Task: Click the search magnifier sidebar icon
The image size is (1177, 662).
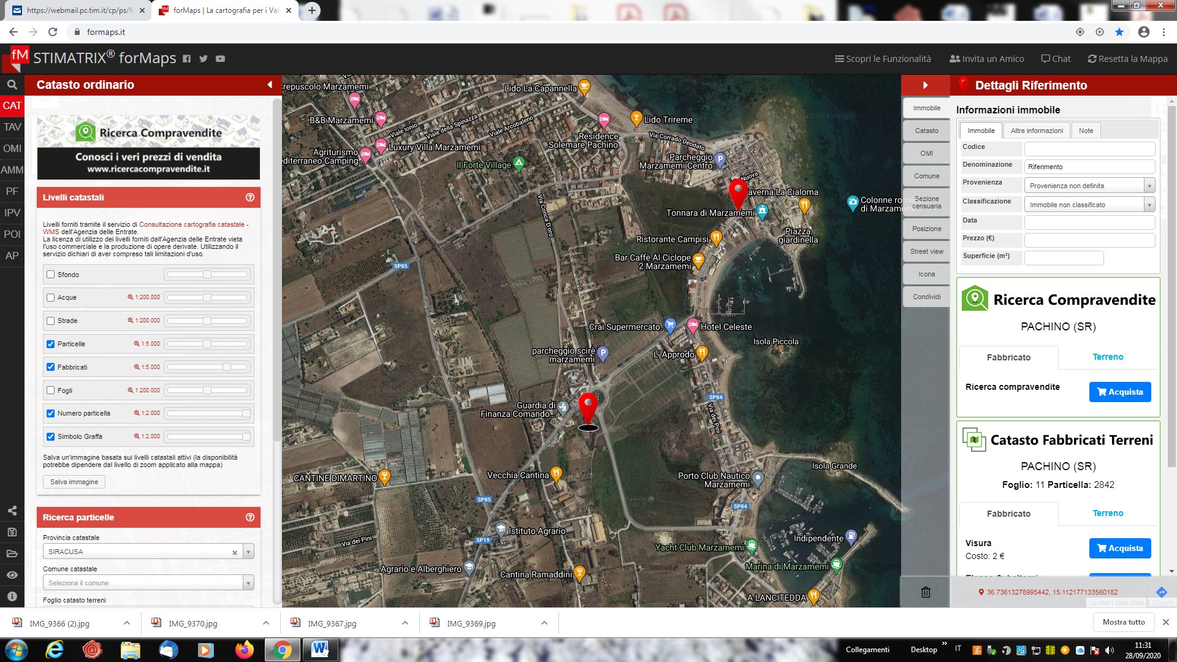Action: point(12,85)
